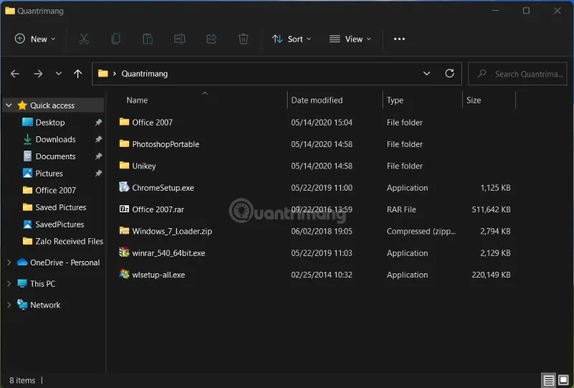Switch to large icons view in status bar
The height and width of the screenshot is (388, 574).
(x=563, y=380)
